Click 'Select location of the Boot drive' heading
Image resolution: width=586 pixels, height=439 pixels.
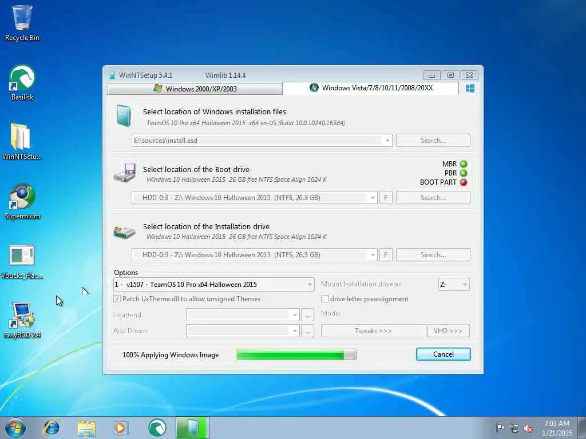point(196,169)
